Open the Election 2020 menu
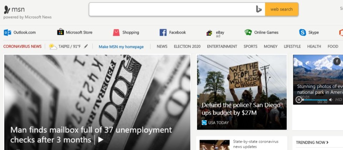This screenshot has width=343, height=150. point(187,46)
